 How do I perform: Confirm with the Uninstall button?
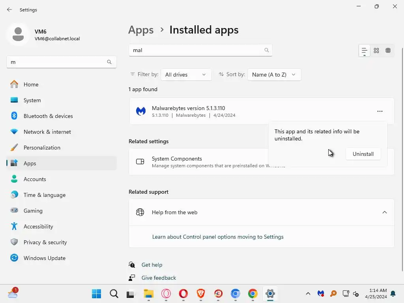[363, 154]
